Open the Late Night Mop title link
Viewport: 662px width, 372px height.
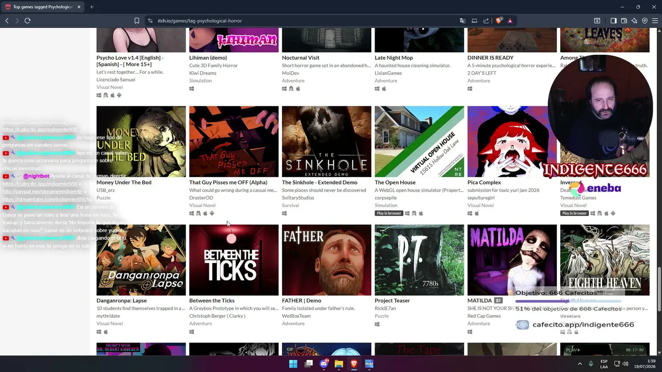pyautogui.click(x=394, y=58)
